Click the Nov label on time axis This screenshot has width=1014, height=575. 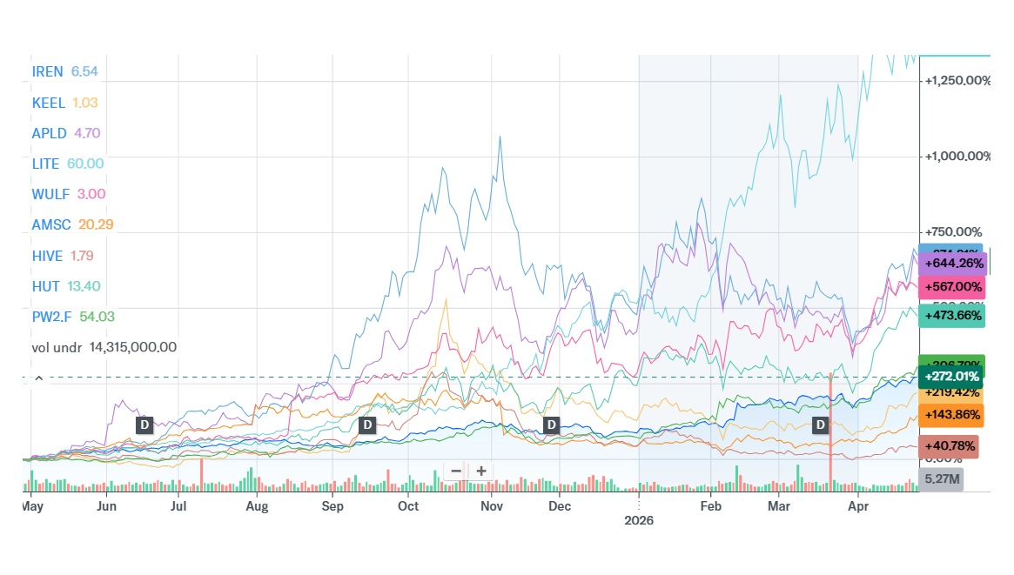click(492, 506)
